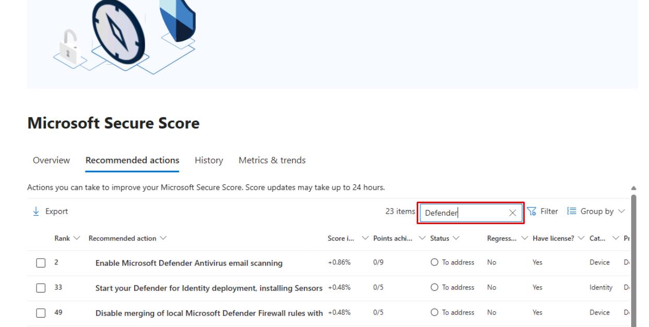Expand the Group by dropdown
This screenshot has height=327, width=649.
621,212
